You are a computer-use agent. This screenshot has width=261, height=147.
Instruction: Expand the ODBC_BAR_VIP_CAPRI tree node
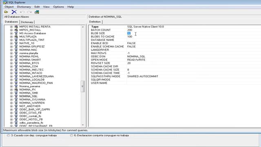pos(11,109)
